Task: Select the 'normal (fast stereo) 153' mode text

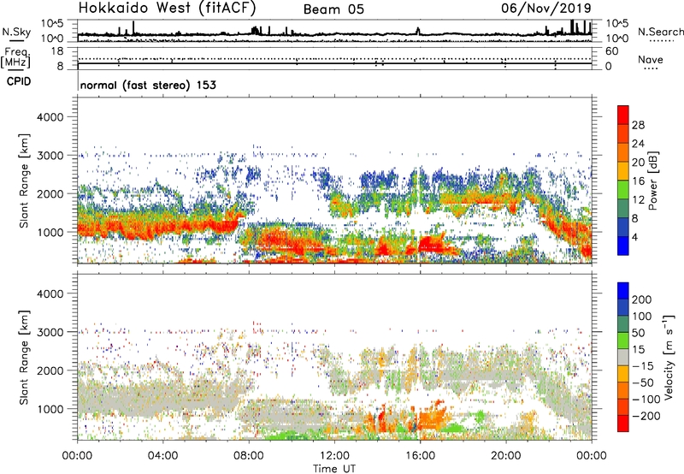Action: click(148, 85)
